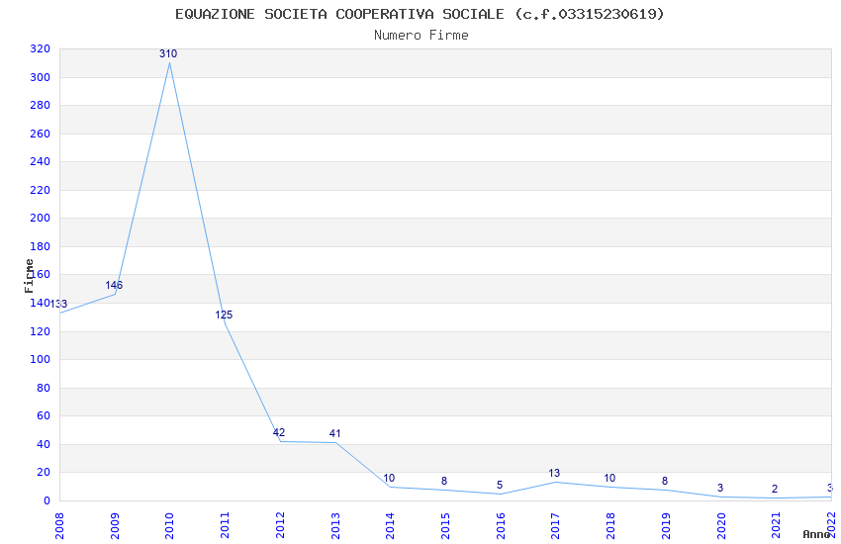Click the x-axis year label 2018
The height and width of the screenshot is (544, 841).
pos(610,525)
